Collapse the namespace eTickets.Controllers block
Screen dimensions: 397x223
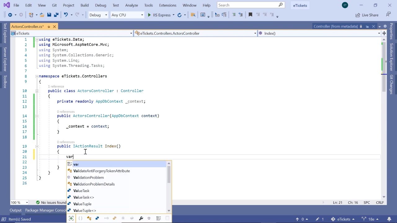pyautogui.click(x=37, y=76)
